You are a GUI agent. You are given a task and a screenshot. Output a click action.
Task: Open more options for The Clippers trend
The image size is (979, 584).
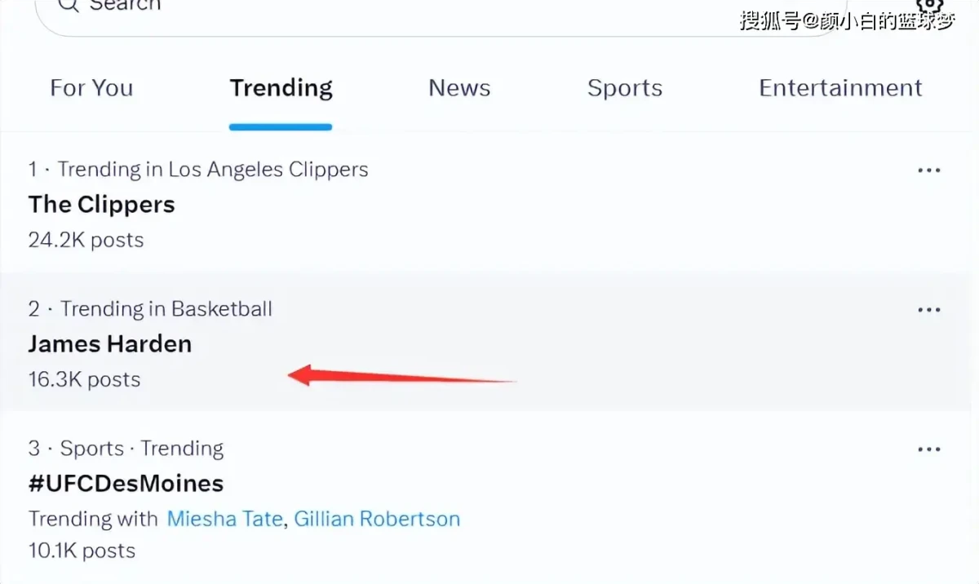click(929, 170)
